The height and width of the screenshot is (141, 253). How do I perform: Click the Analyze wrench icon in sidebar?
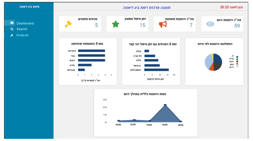12,35
